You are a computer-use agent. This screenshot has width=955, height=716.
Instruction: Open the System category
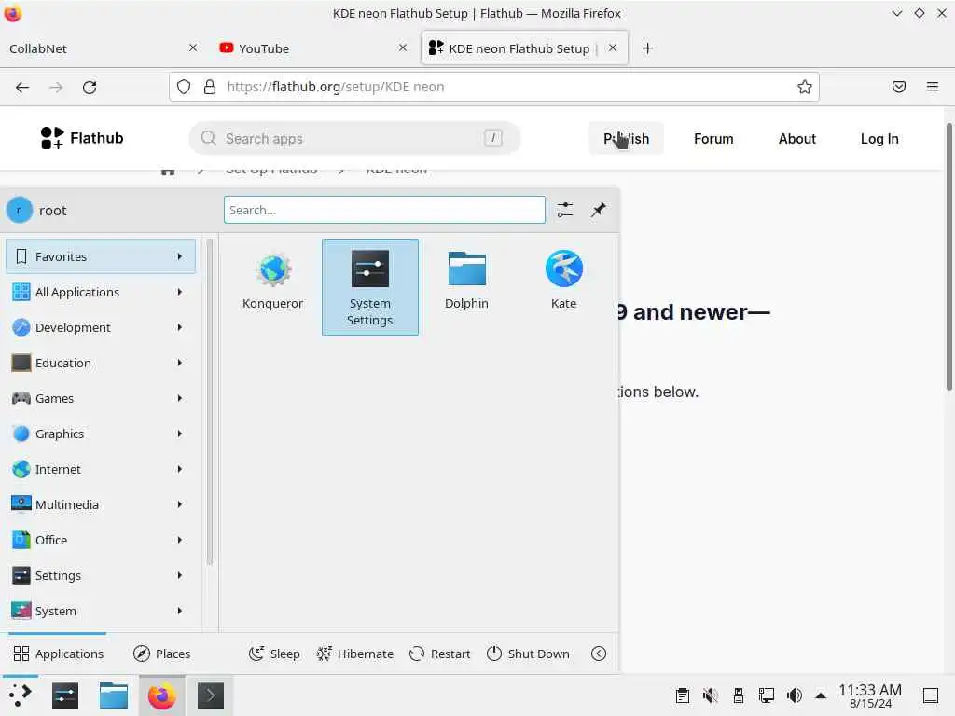tap(101, 610)
